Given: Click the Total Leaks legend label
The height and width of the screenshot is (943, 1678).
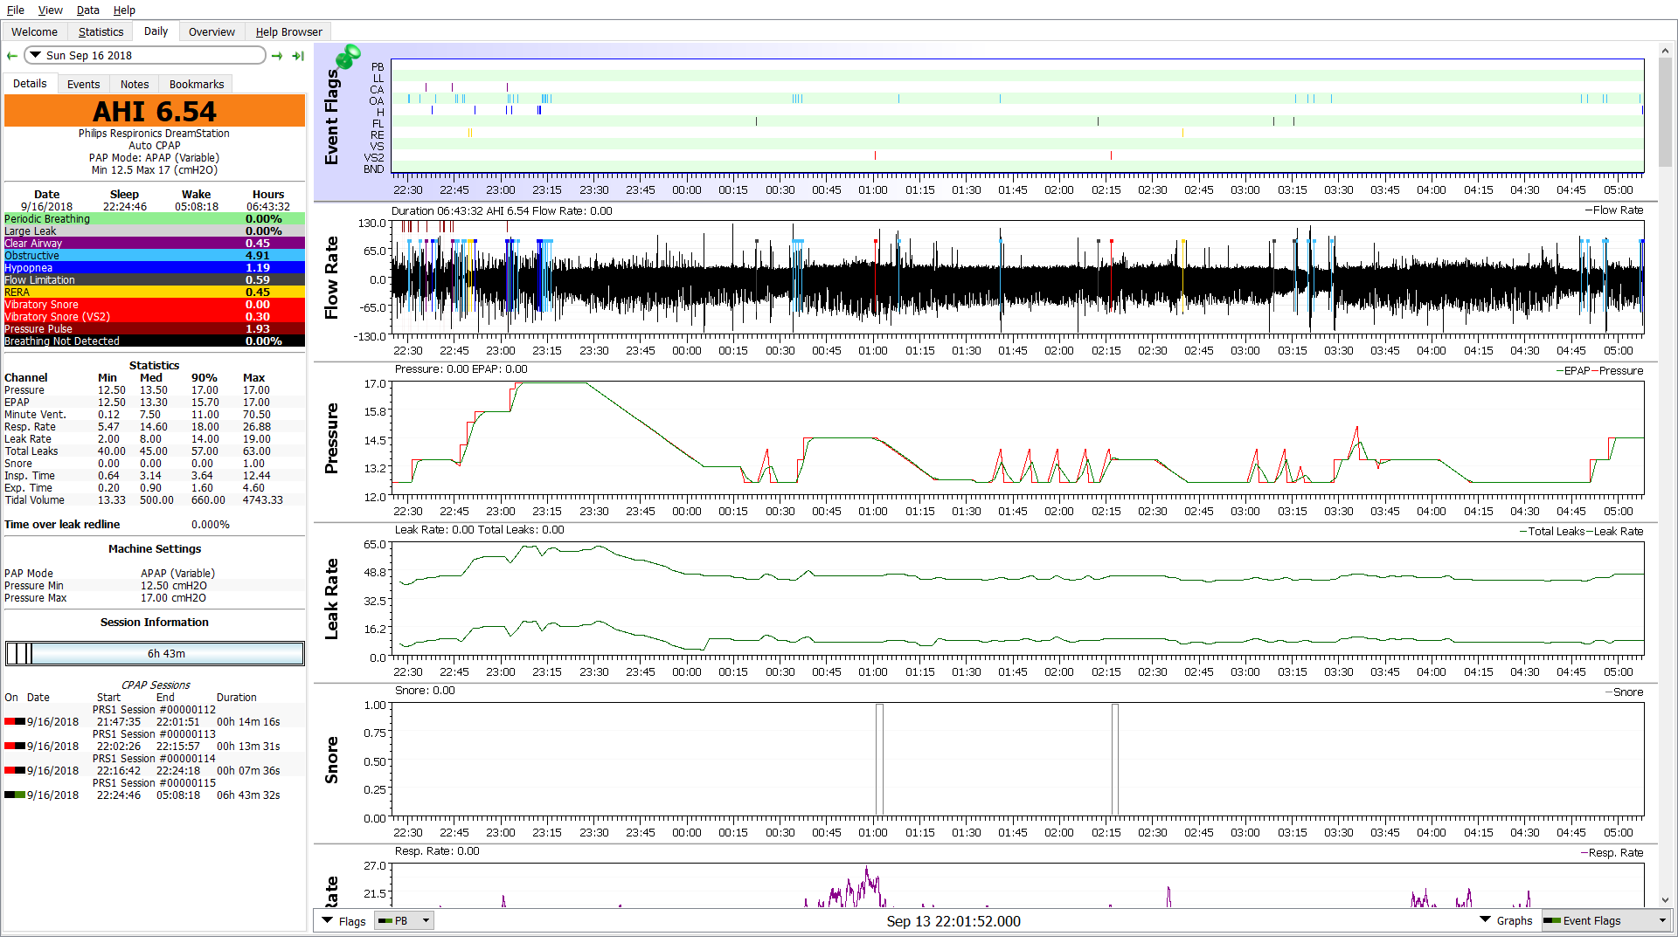Looking at the screenshot, I should tap(1556, 532).
